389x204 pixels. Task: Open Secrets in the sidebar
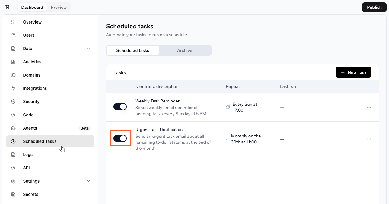point(30,194)
